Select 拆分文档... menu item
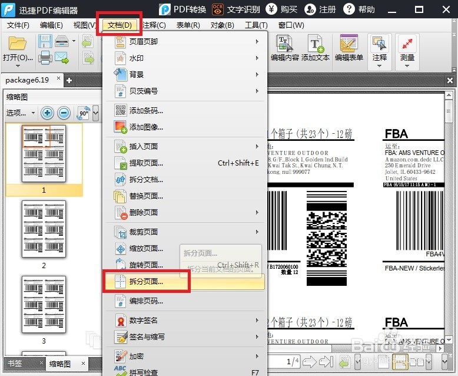This screenshot has height=376, width=458. (185, 179)
